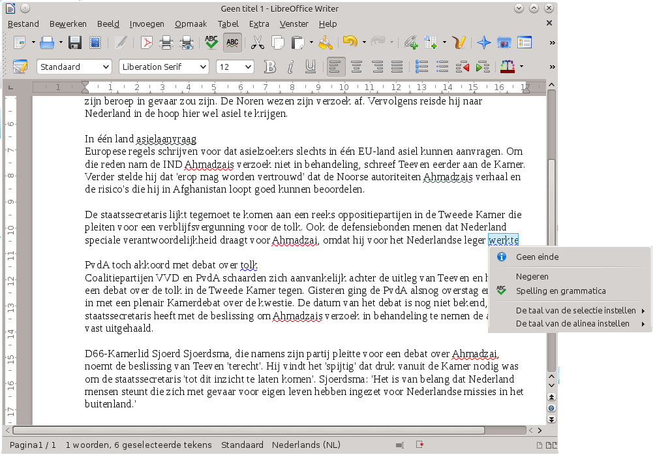Show the Draw Functions toolbar

click(459, 42)
